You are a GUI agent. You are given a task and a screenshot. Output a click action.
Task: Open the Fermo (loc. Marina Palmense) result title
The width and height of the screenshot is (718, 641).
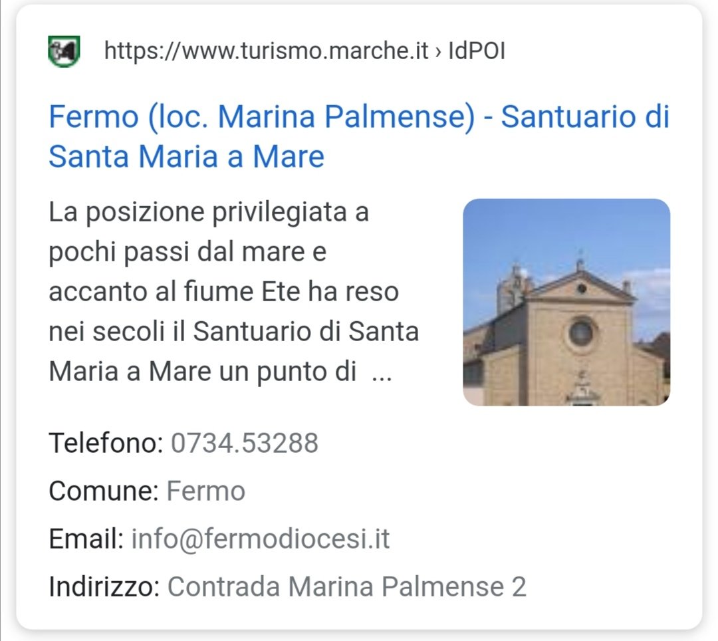coord(359,136)
